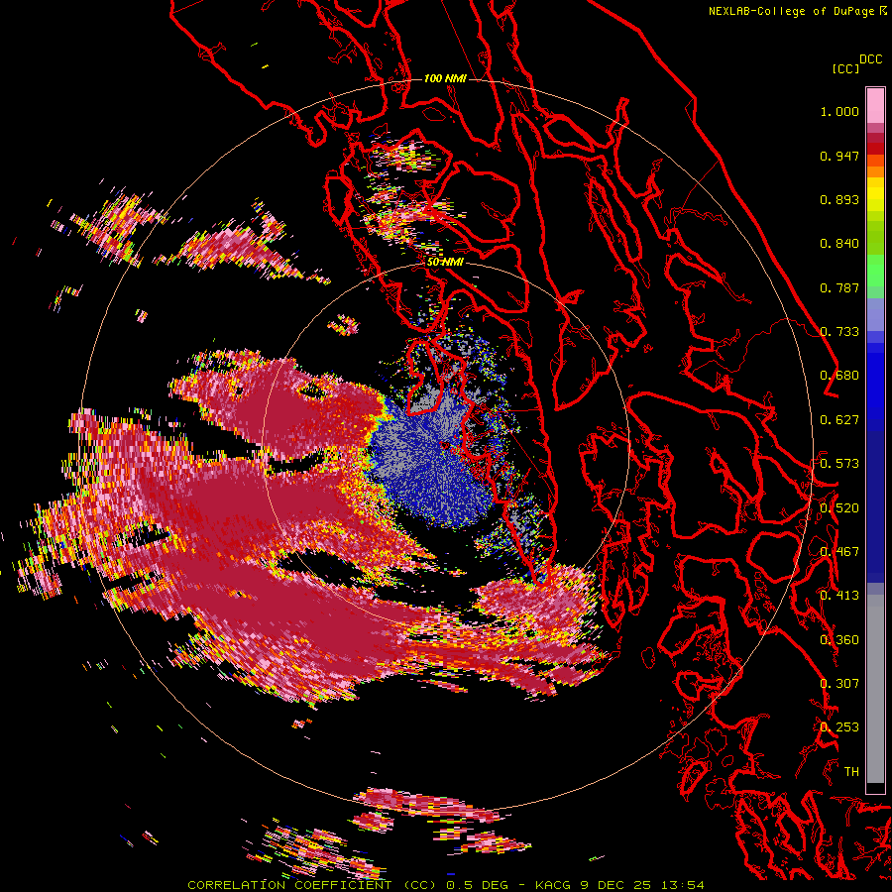Pick the bright green color bar segment
This screenshot has height=892, width=892.
pyautogui.click(x=875, y=271)
